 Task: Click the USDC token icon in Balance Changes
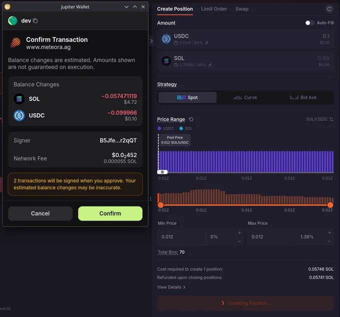19,115
